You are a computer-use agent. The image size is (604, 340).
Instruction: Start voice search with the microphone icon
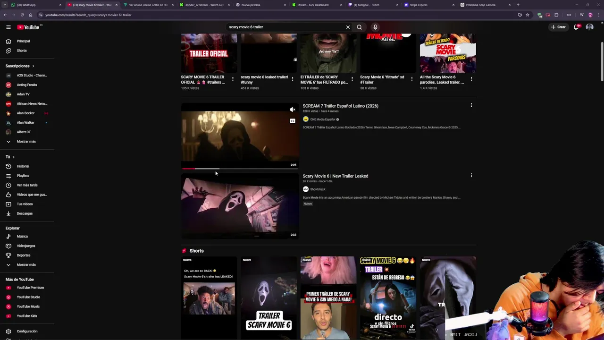375,27
